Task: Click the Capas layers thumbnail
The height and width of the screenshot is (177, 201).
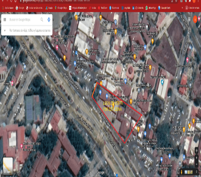Action: click(8, 166)
